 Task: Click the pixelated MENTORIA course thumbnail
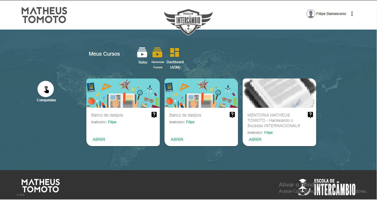(279, 93)
